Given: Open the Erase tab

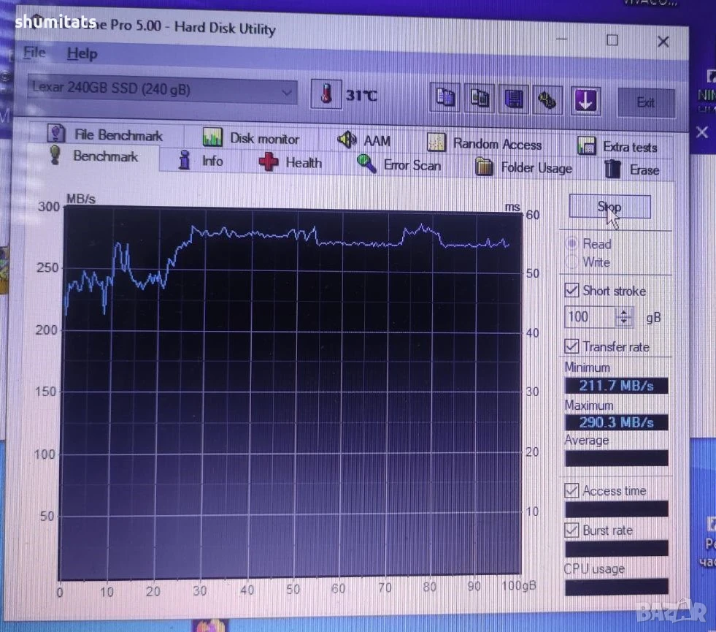Looking at the screenshot, I should pyautogui.click(x=631, y=170).
